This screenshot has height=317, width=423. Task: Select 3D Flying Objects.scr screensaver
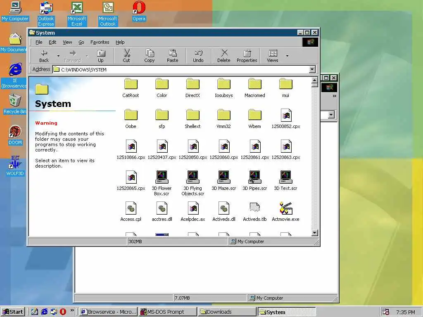click(x=192, y=183)
